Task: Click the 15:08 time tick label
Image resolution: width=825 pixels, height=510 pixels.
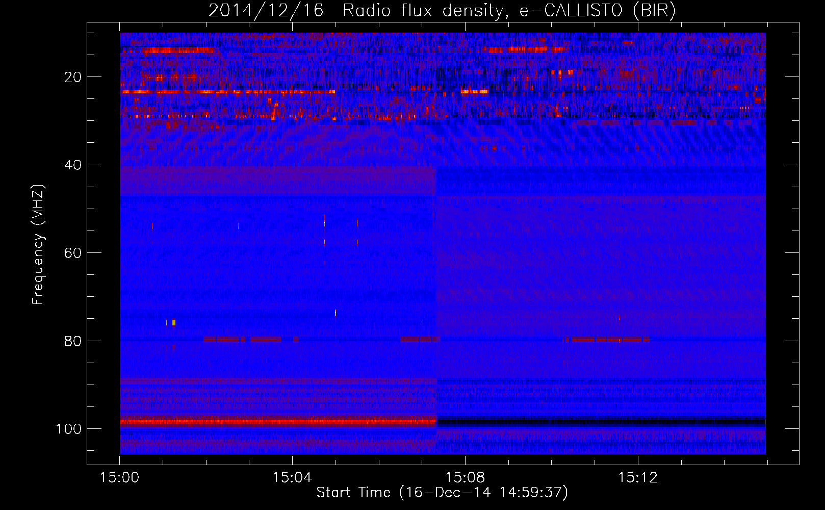Action: [x=465, y=478]
